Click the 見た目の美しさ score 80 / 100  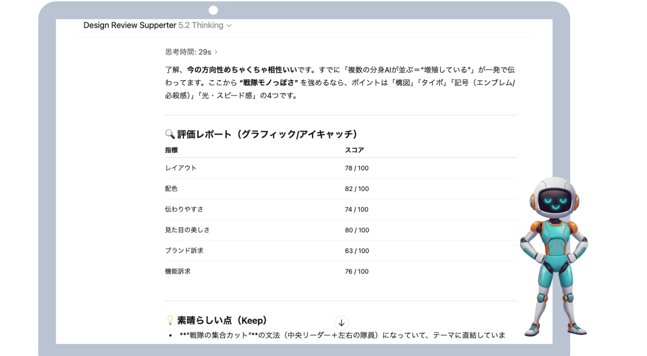pos(357,230)
